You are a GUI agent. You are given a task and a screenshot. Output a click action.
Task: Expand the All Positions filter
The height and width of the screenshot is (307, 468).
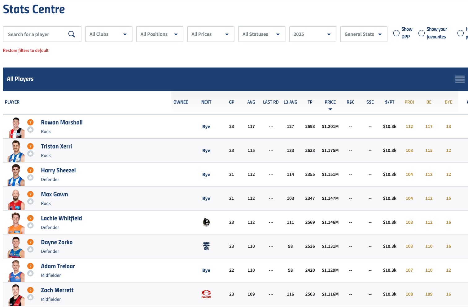[x=160, y=34]
